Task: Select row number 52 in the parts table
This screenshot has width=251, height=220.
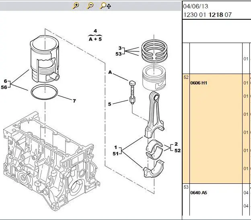Action: [186, 77]
